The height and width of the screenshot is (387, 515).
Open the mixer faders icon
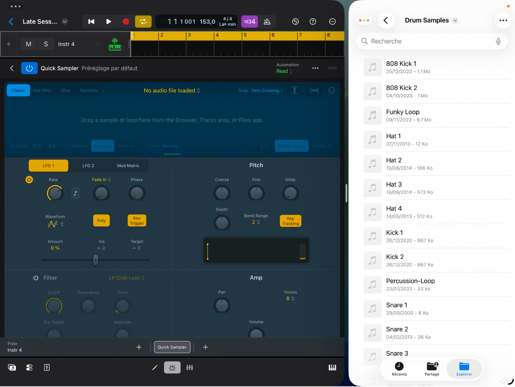pyautogui.click(x=190, y=368)
